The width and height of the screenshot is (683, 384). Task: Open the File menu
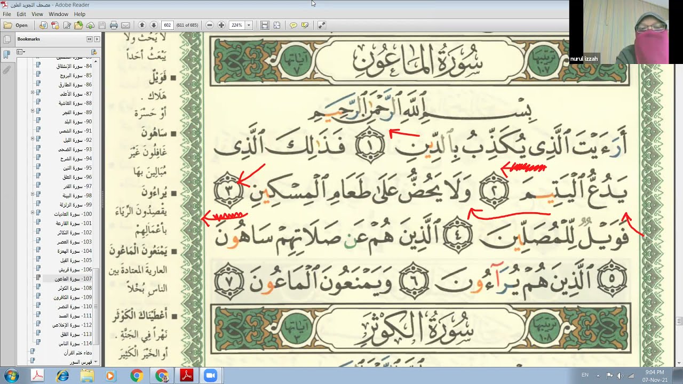[7, 14]
